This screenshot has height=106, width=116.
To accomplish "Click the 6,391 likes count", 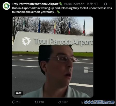I will [65, 102].
